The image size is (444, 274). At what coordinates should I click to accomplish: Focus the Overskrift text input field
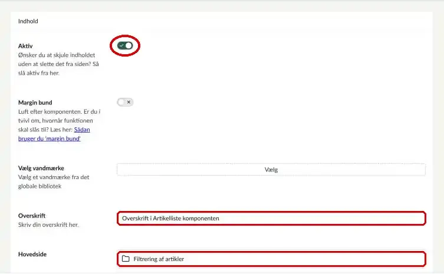click(272, 218)
